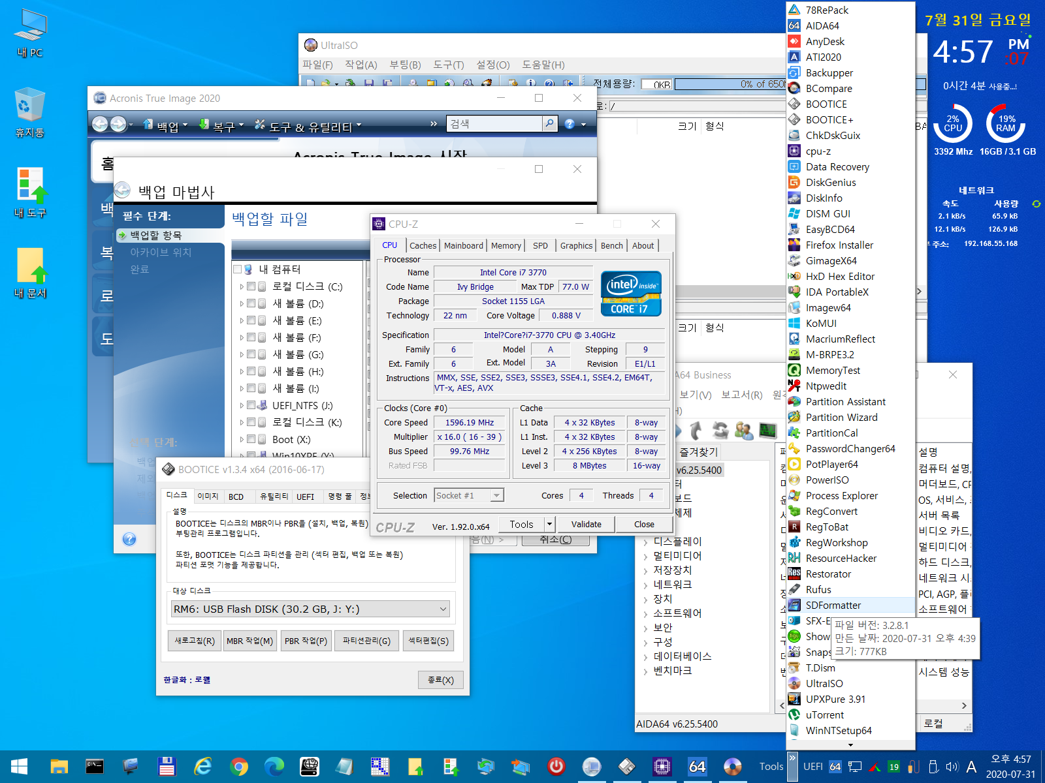The image size is (1045, 783).
Task: Check the 새 볼륨 (F:) checkbox
Action: pos(251,337)
